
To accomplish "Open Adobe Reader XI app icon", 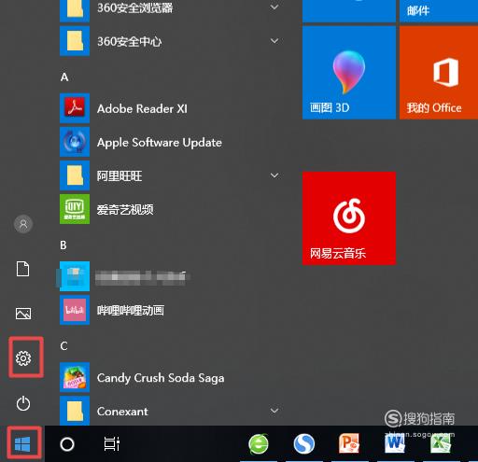I will tap(75, 108).
